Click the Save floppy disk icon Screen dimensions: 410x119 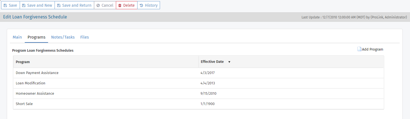(x=5, y=5)
